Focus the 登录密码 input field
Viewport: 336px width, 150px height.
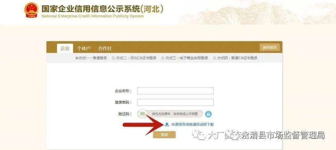click(175, 102)
